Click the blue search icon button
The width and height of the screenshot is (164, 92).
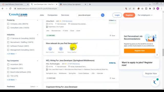[x=102, y=15]
